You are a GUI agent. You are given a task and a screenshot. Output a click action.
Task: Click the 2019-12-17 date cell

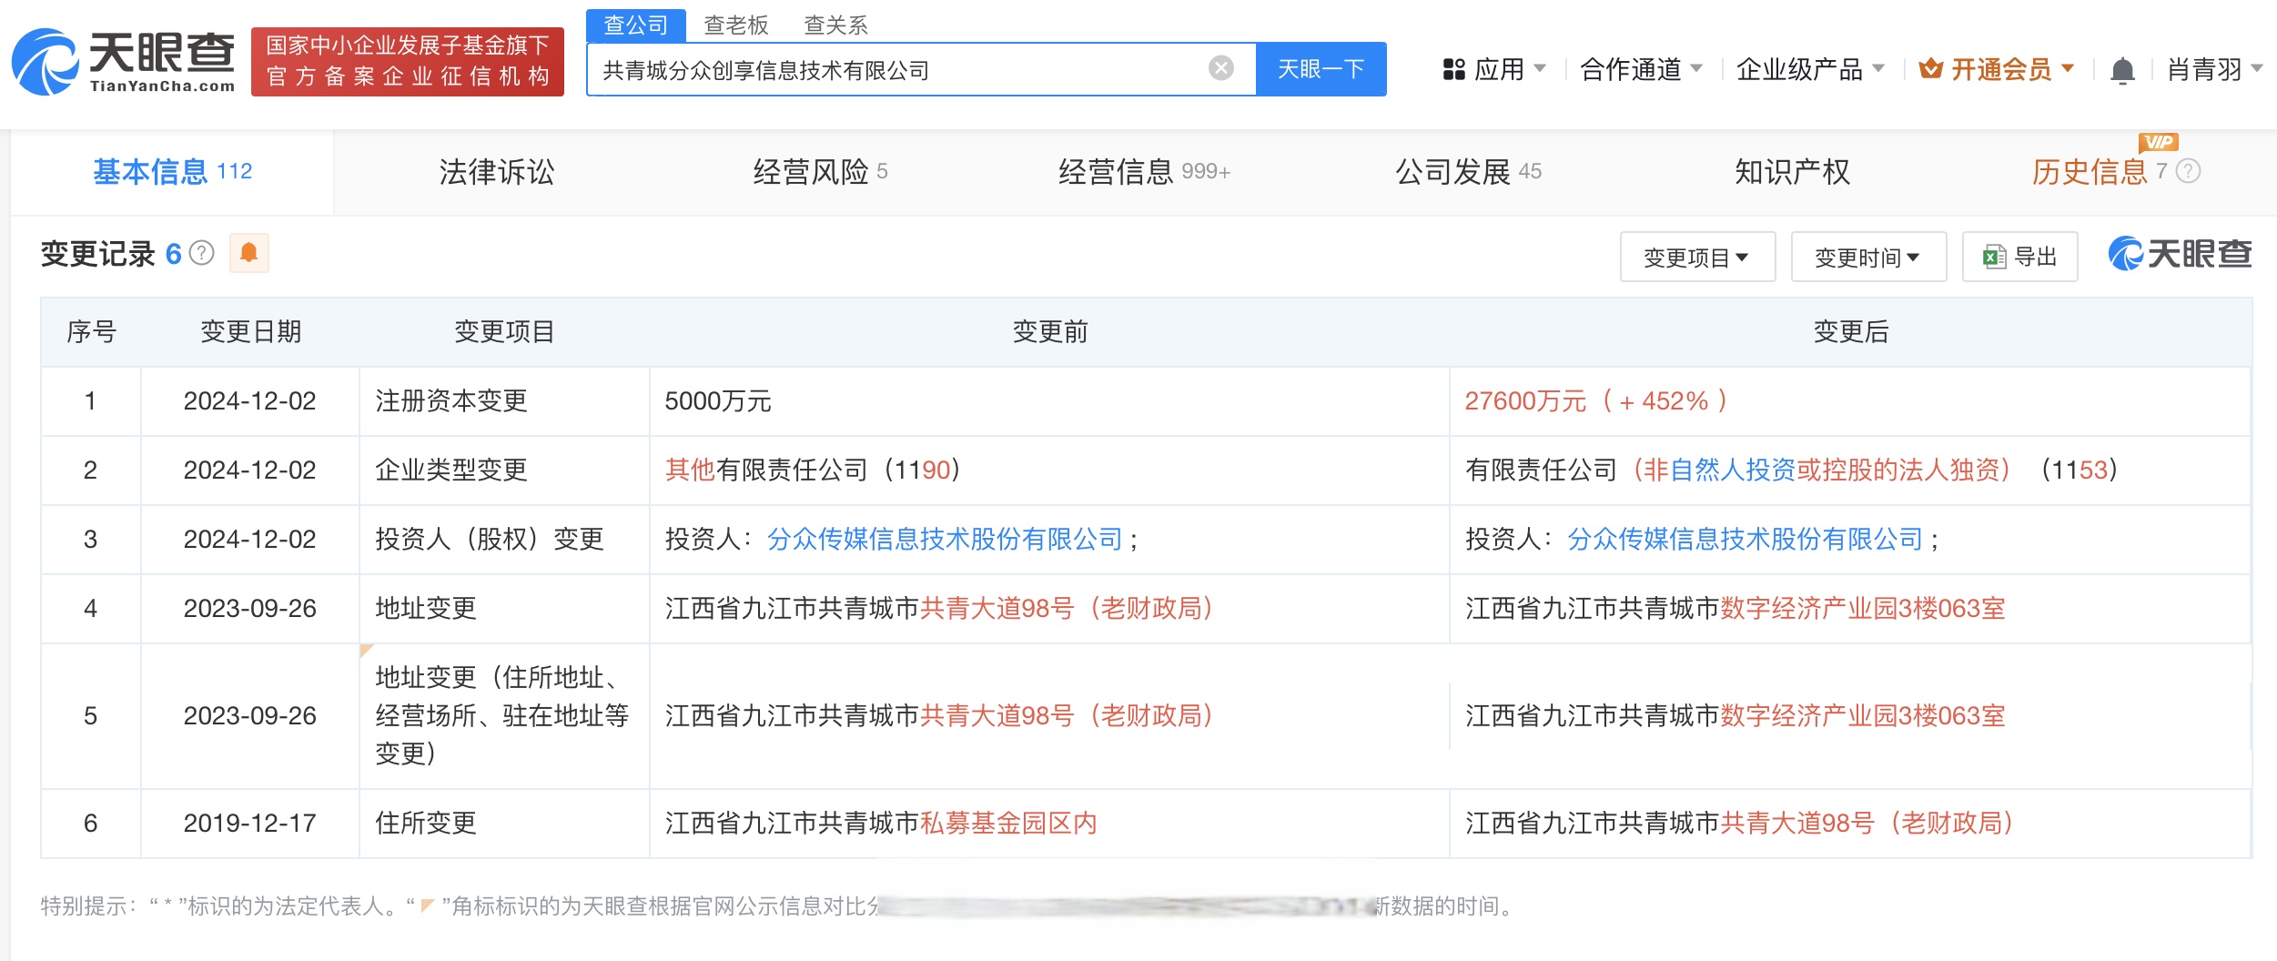249,823
